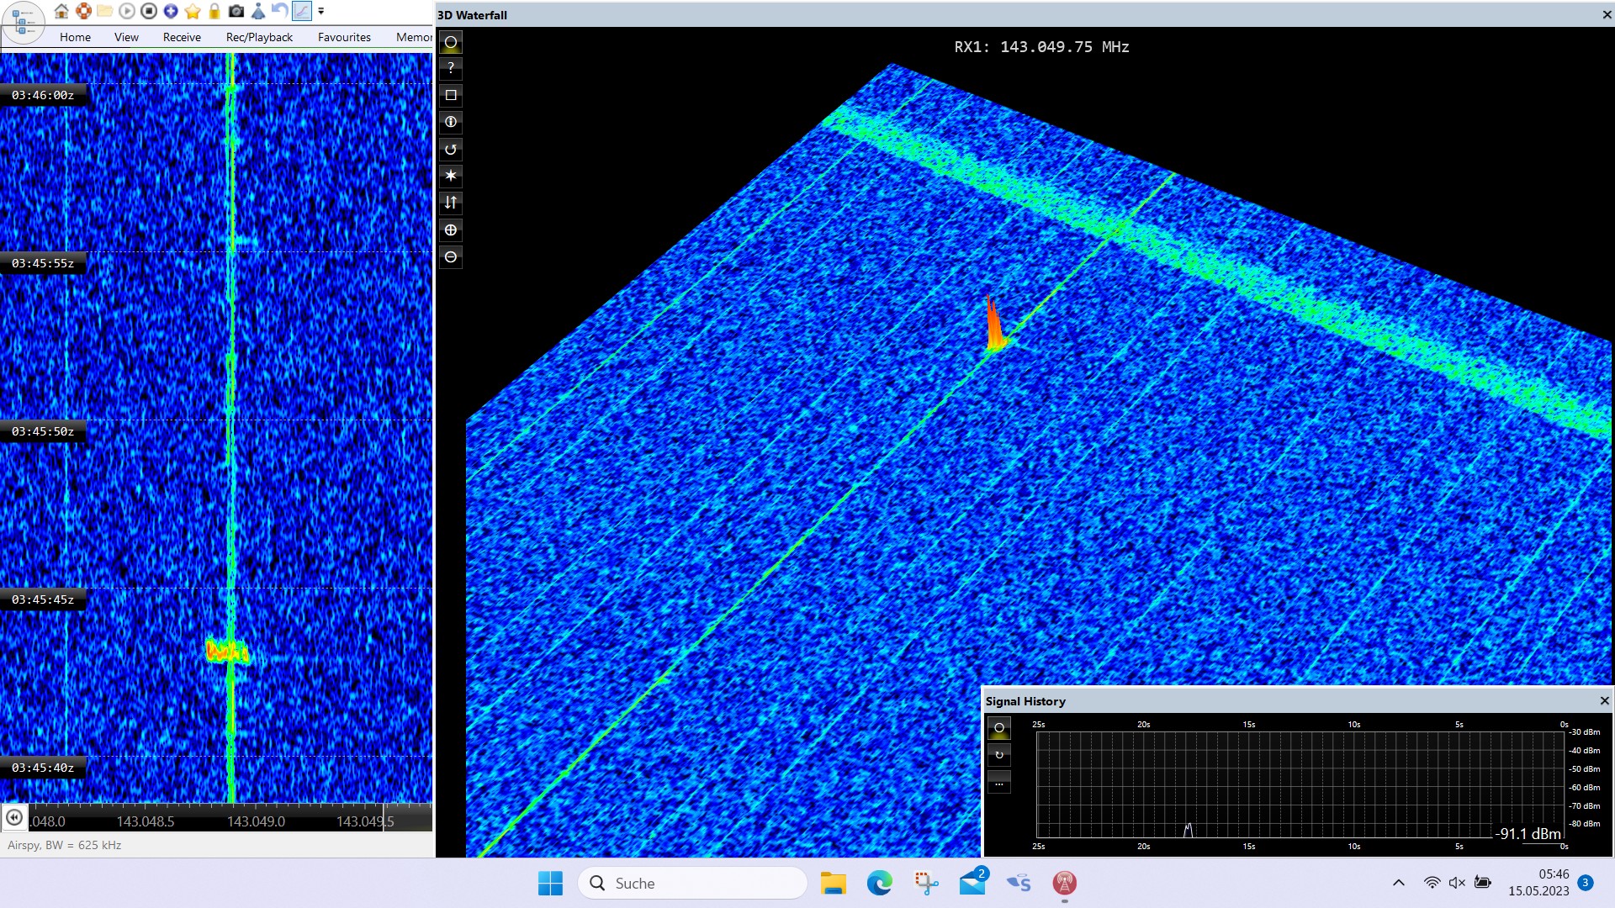Stop the radio with the stop icon
Viewport: 1615px width, 908px height.
tap(149, 11)
